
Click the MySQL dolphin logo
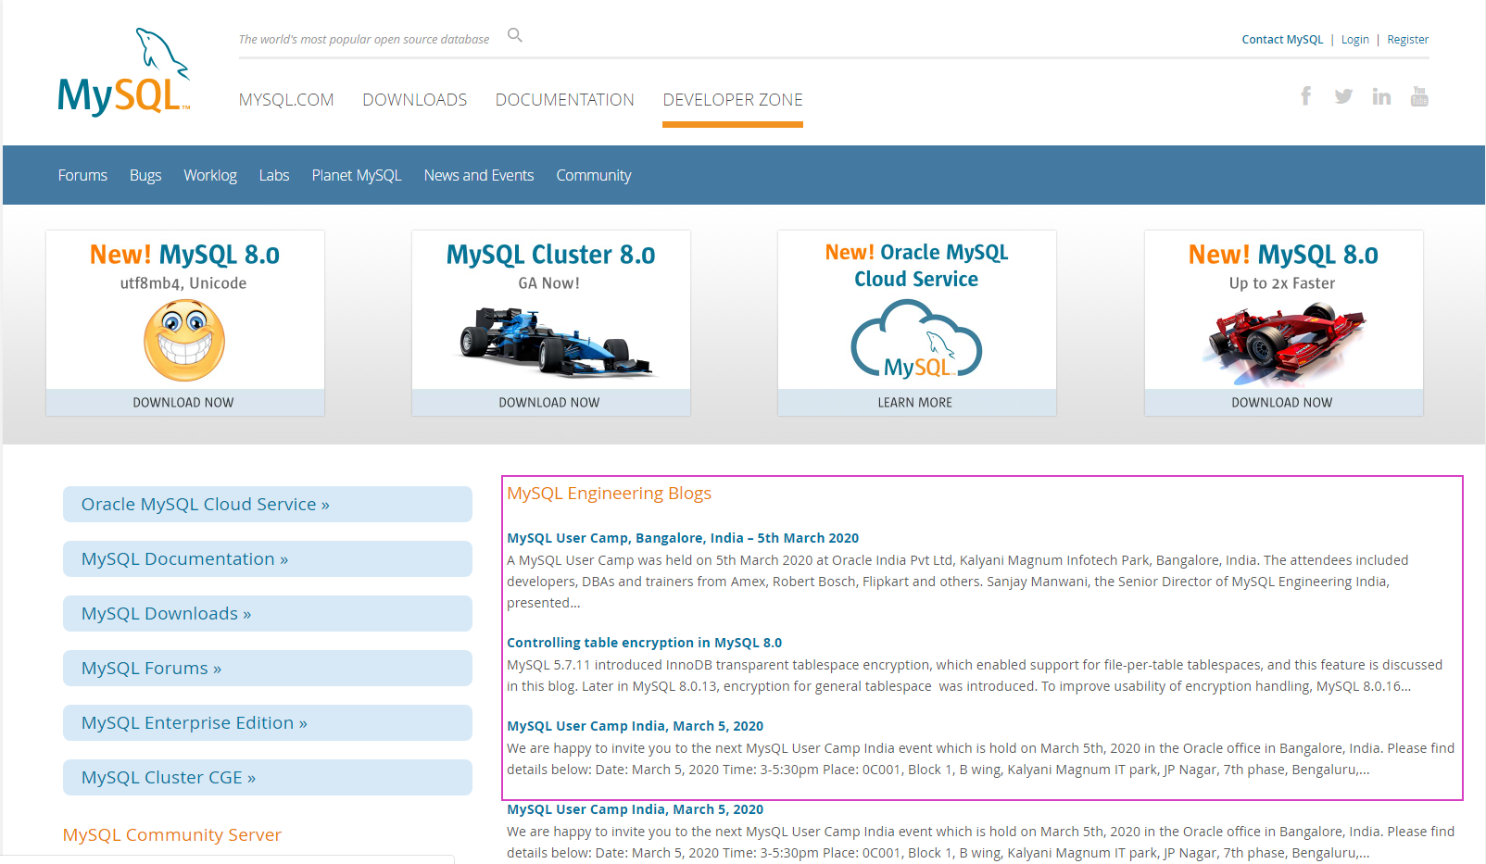click(124, 72)
